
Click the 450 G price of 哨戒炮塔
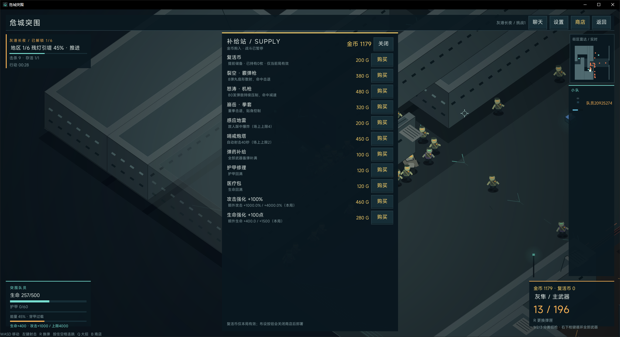pos(362,139)
